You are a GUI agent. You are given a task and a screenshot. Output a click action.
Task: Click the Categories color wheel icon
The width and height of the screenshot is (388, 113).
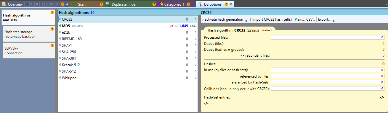click(161, 4)
